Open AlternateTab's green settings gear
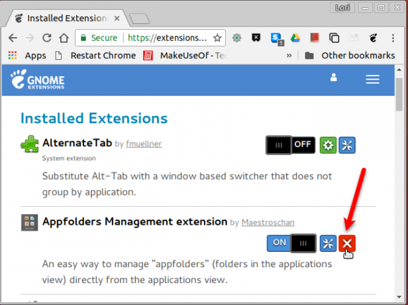The image size is (408, 305). (x=328, y=145)
